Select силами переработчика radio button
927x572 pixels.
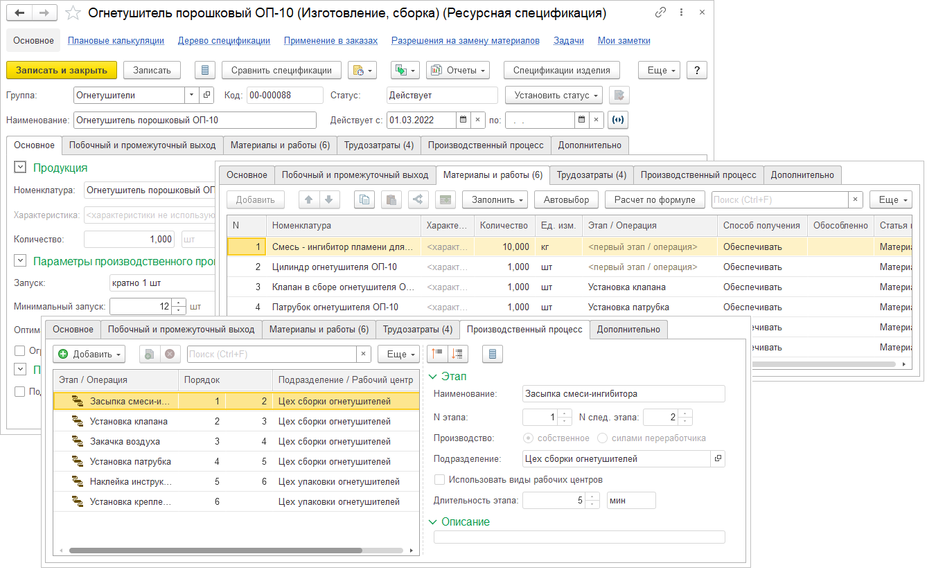pos(602,438)
